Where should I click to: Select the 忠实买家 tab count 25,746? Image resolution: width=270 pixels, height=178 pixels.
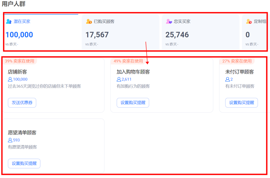tap(177, 35)
